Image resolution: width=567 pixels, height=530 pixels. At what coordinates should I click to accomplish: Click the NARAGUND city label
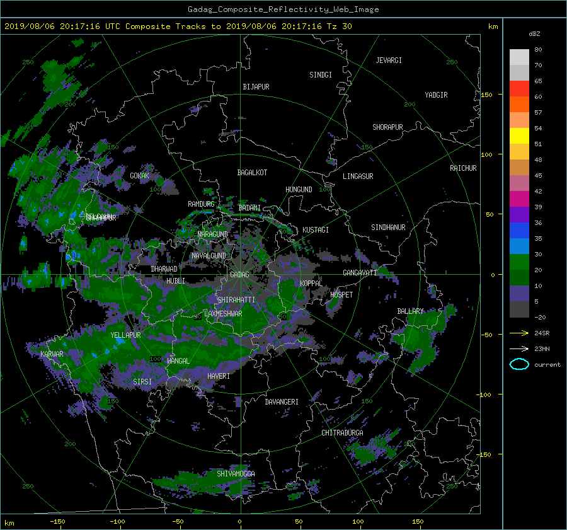pos(213,234)
